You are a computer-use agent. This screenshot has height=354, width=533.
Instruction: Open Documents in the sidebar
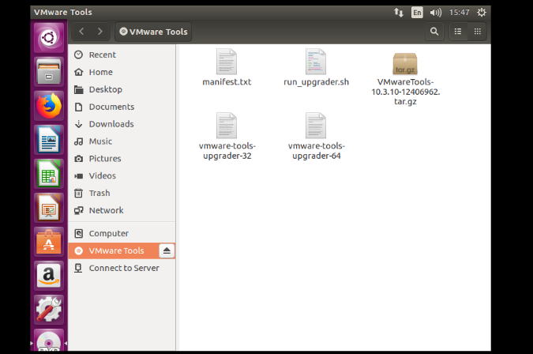(x=122, y=107)
